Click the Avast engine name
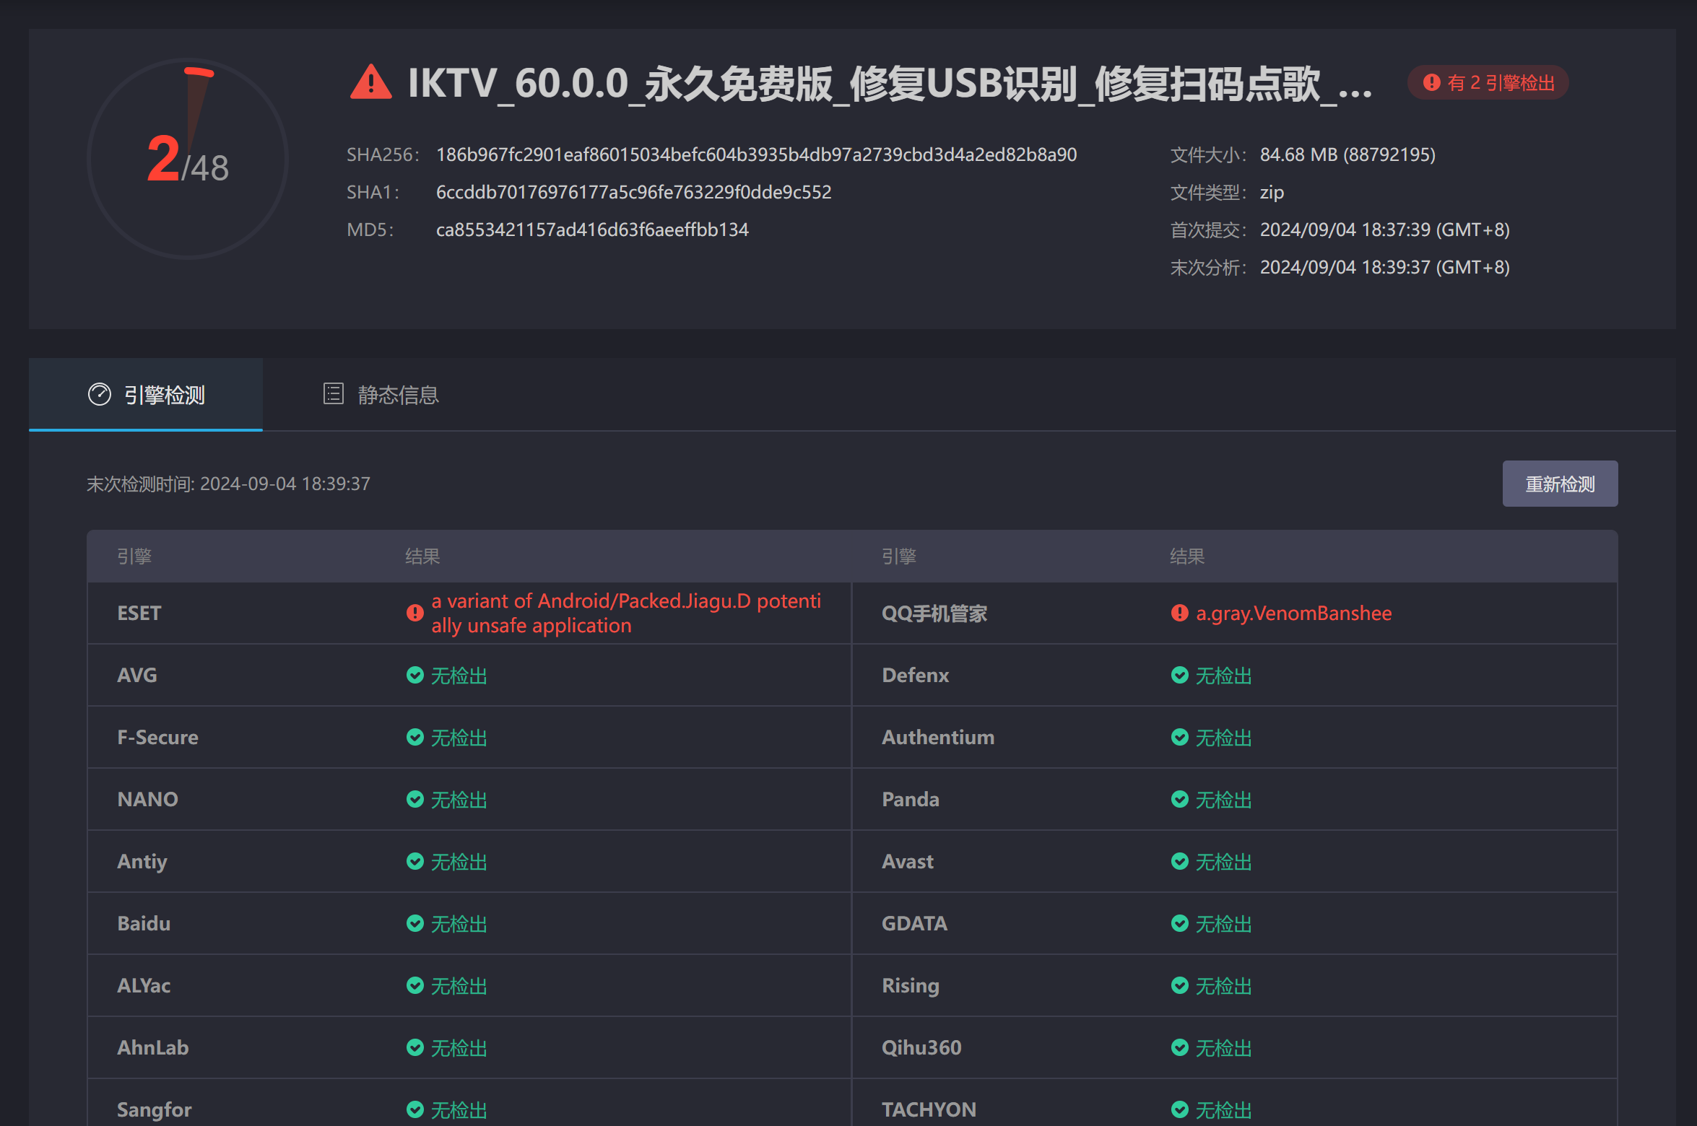Viewport: 1697px width, 1126px height. click(x=908, y=861)
